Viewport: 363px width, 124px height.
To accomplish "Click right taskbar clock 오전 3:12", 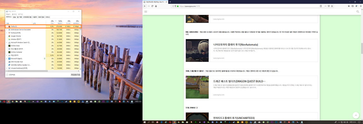I will (x=353, y=122).
